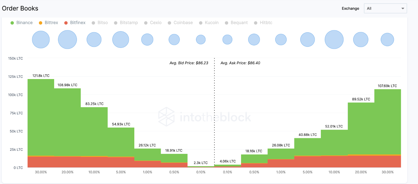Screen dimensions: 418x184
Task: Click the Exchange dropdown arrow
Action: [403, 9]
